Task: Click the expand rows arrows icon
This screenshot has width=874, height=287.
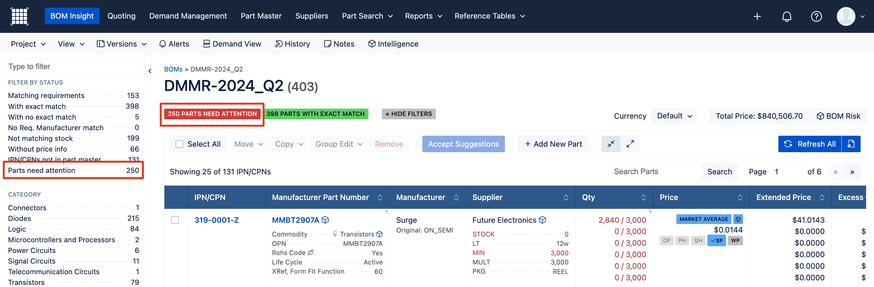Action: click(630, 144)
